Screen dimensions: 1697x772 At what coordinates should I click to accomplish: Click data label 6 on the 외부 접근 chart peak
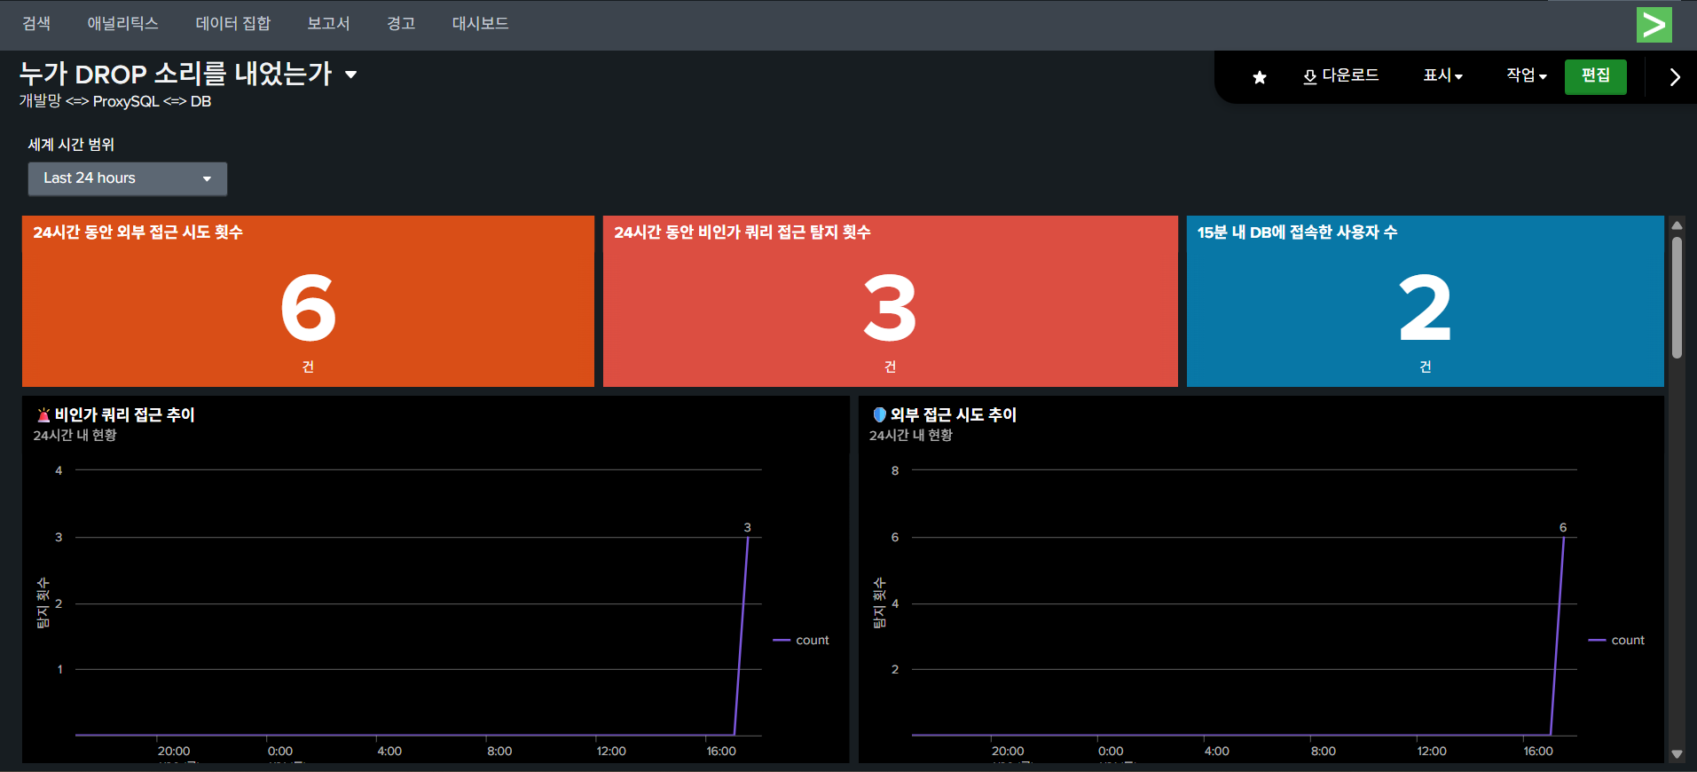(1563, 527)
